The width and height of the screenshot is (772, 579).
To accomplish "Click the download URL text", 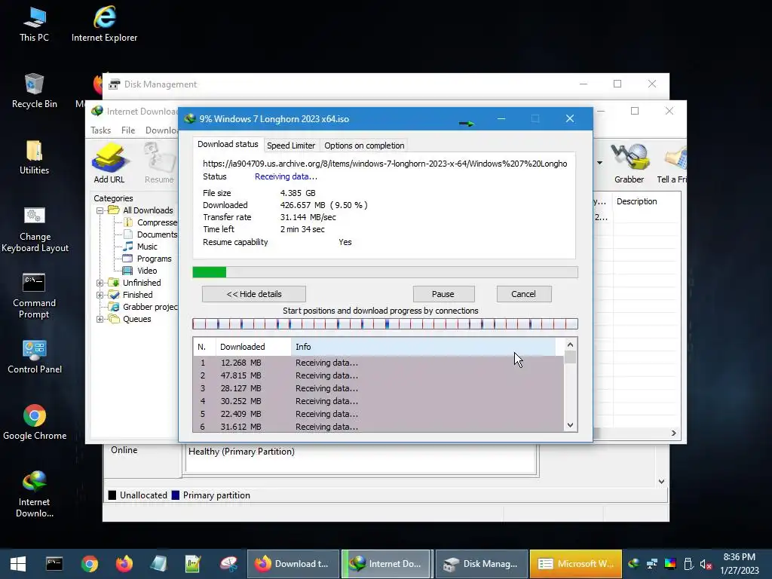I will [384, 164].
